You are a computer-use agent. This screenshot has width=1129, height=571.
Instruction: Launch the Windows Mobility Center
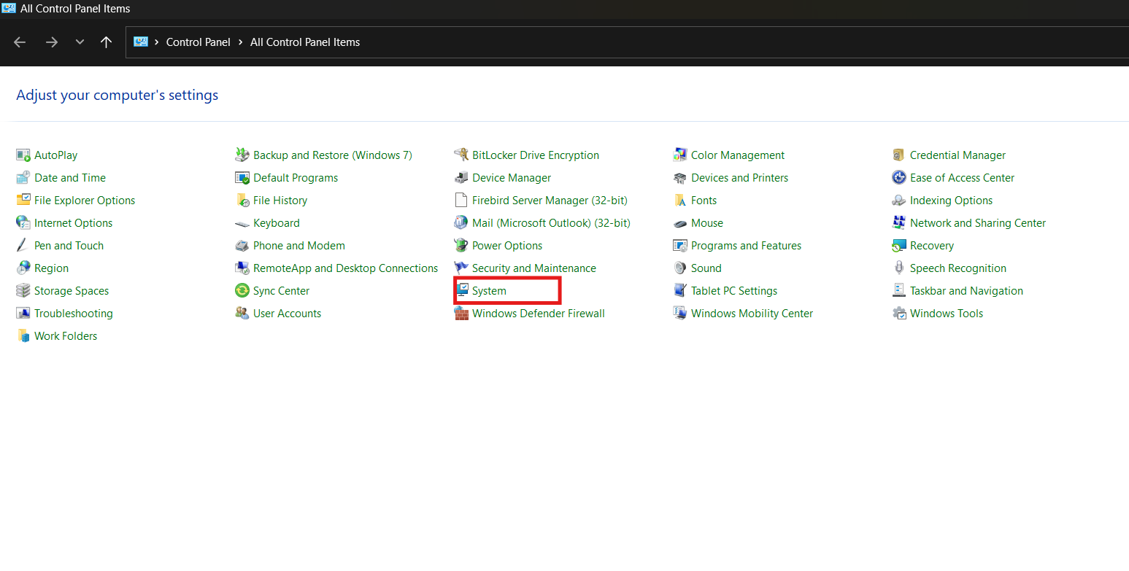pos(752,313)
